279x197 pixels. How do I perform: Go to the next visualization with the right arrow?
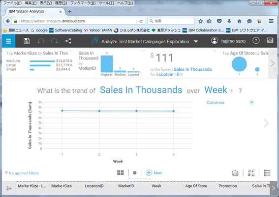tap(266, 123)
